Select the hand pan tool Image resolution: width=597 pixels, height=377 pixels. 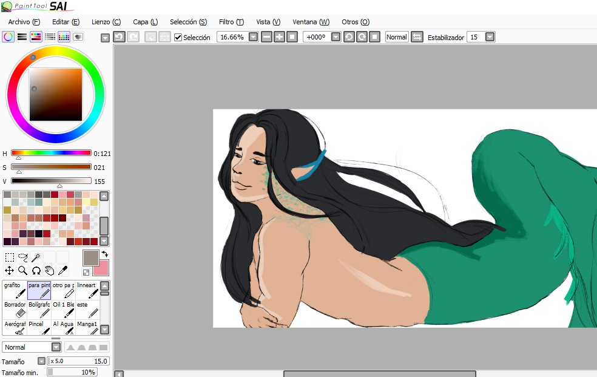(50, 271)
